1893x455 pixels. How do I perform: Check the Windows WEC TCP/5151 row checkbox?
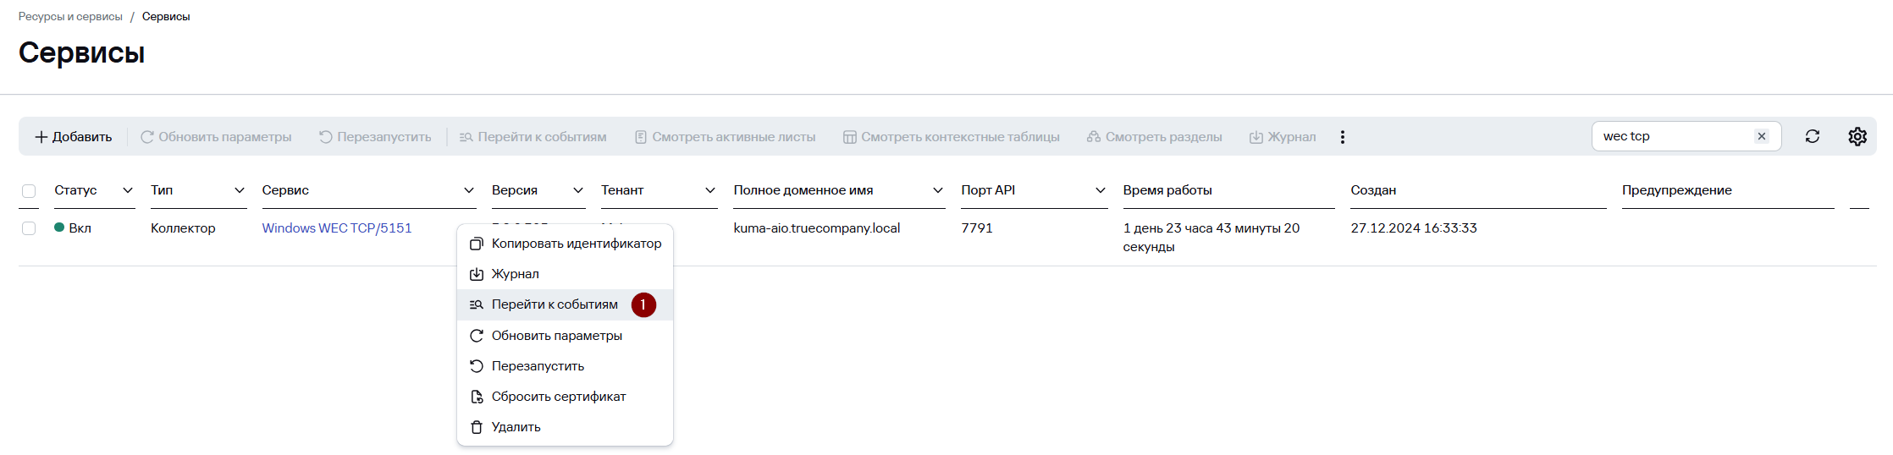[29, 228]
